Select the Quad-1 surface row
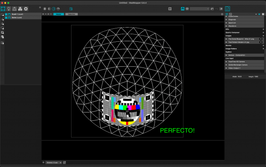The image size is (266, 167). click(x=23, y=14)
